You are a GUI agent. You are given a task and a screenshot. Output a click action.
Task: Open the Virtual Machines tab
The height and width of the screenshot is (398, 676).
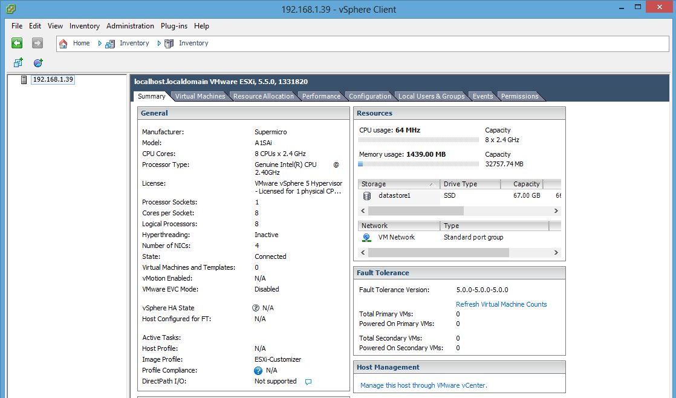(x=200, y=96)
